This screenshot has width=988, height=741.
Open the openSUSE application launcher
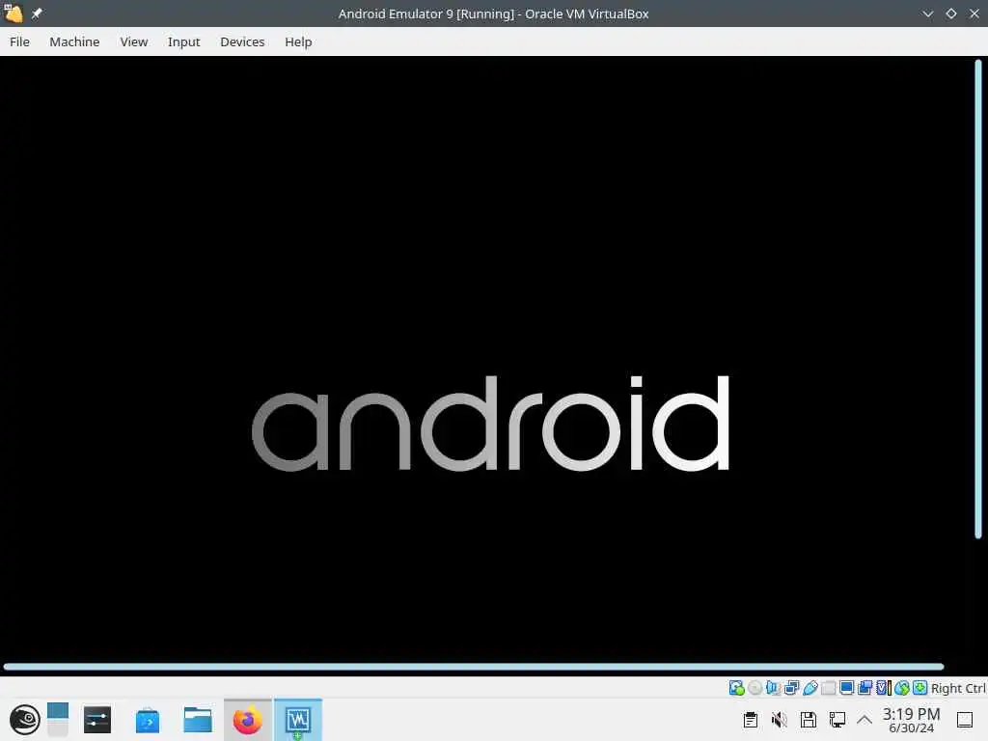pyautogui.click(x=24, y=720)
